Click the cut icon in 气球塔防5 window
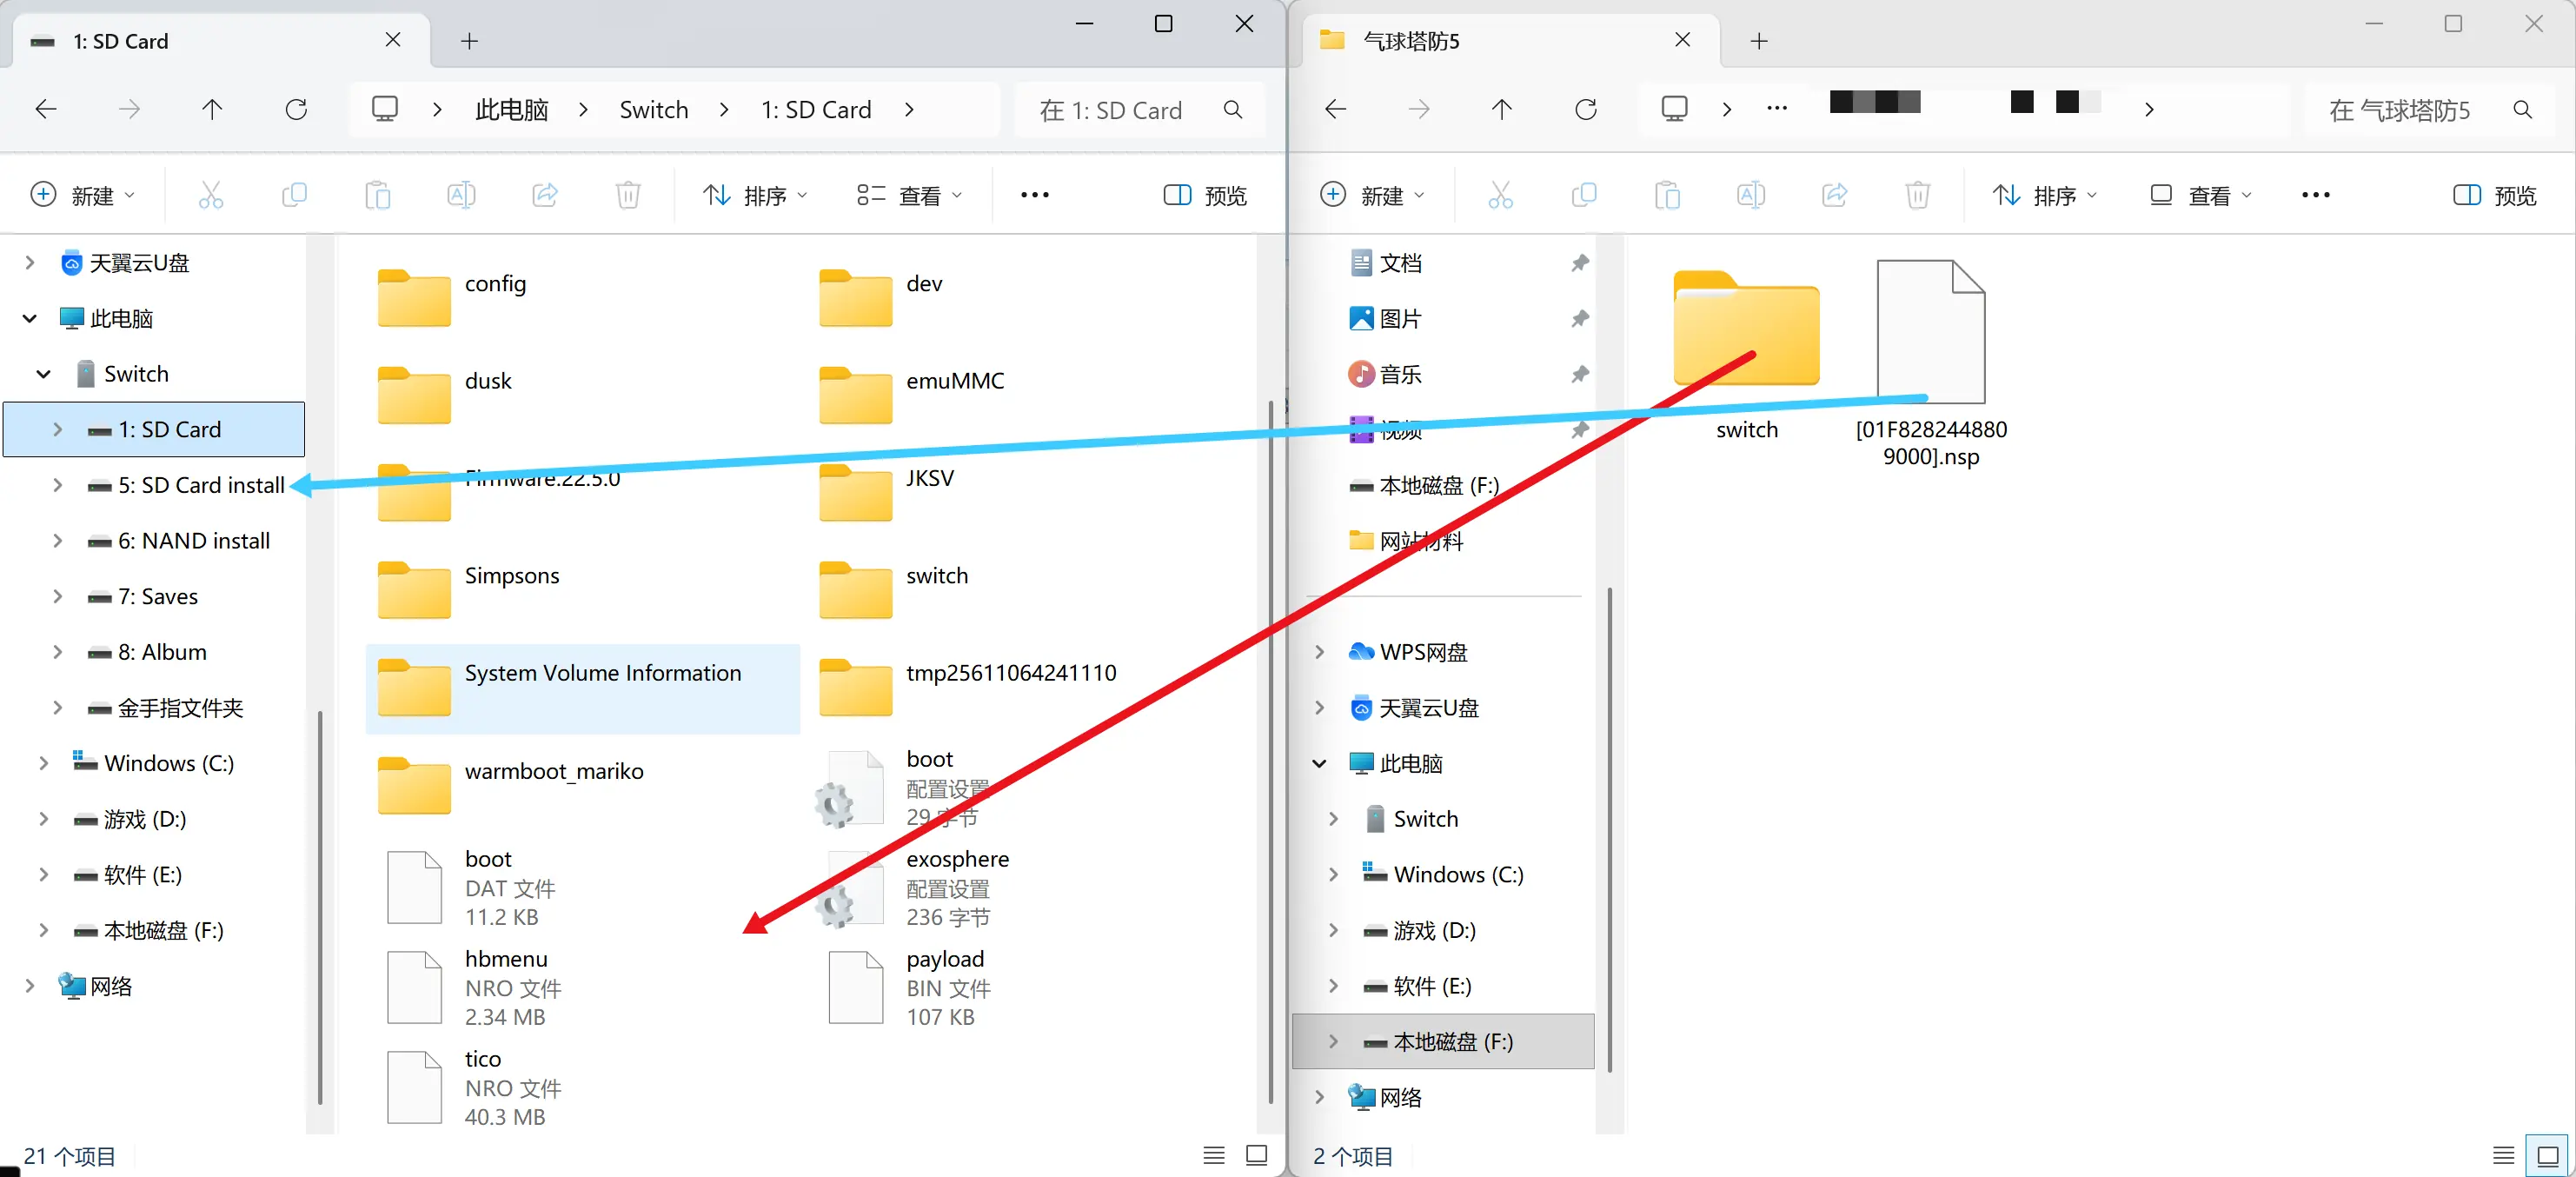 click(x=1501, y=195)
